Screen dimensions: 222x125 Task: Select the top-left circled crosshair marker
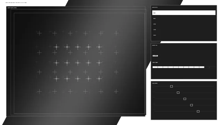point(56,47)
